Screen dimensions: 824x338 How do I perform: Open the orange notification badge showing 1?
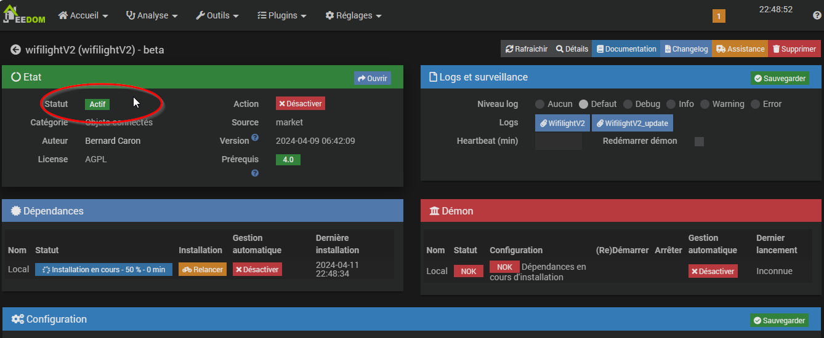click(719, 17)
